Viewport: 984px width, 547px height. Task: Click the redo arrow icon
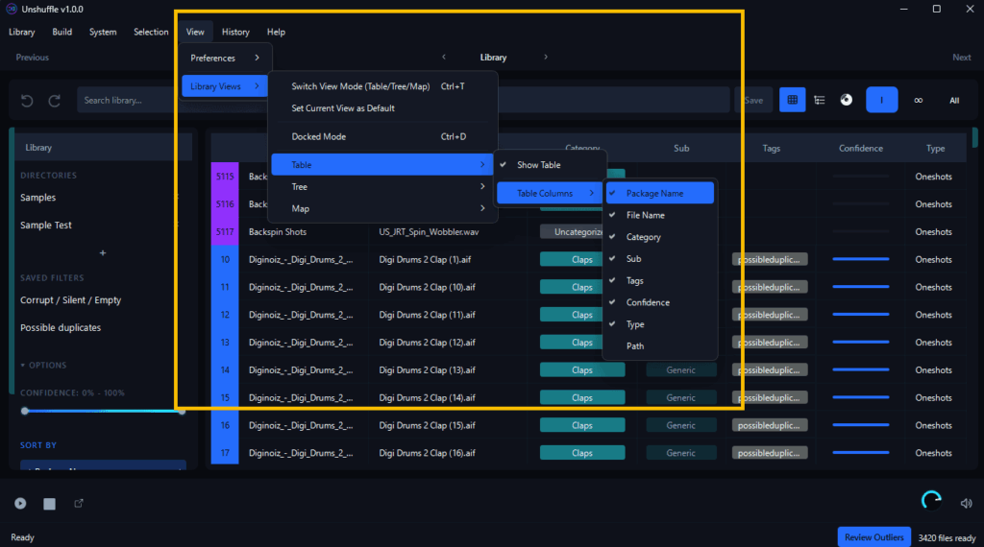point(55,100)
